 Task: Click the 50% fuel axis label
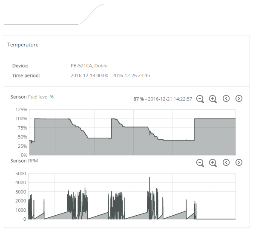23,137
